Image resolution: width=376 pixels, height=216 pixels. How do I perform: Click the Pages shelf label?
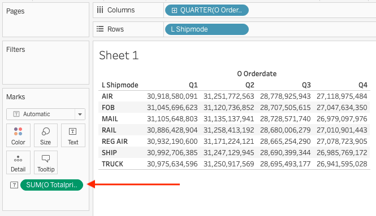tap(15, 11)
